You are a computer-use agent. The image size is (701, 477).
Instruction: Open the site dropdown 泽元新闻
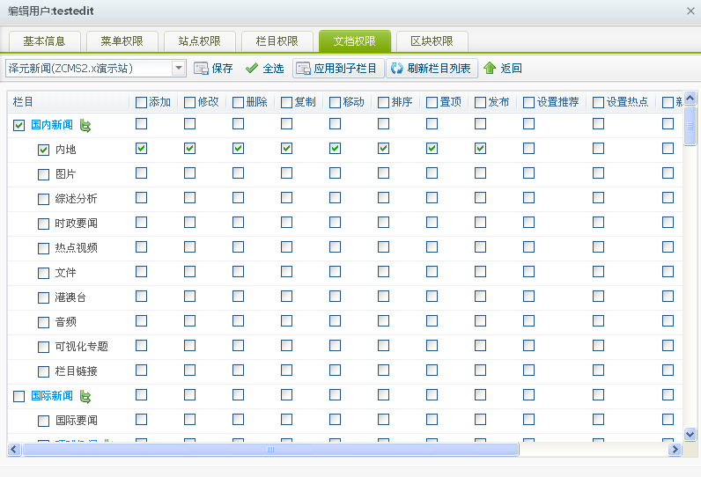click(179, 68)
